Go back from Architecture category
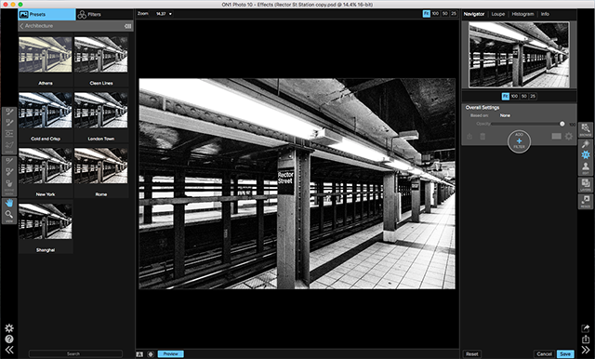Image resolution: width=595 pixels, height=359 pixels. click(x=21, y=26)
